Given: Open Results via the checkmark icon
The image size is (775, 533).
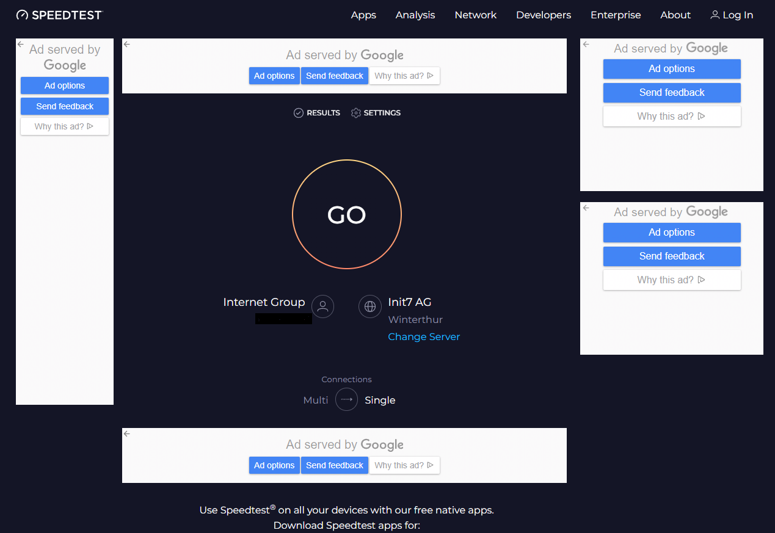Looking at the screenshot, I should 299,113.
